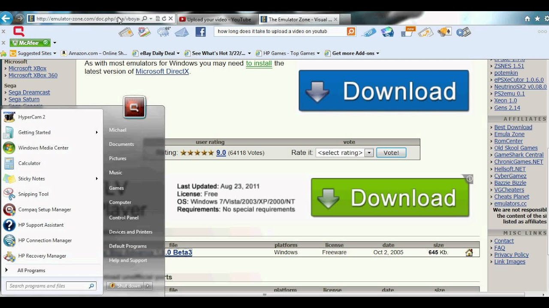Open the Microsoft DirectX link

point(162,71)
